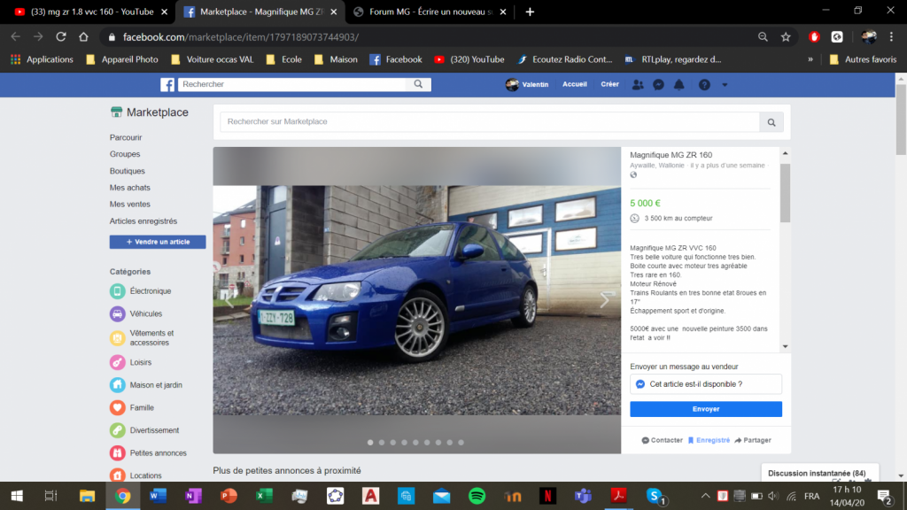This screenshot has width=907, height=510.
Task: Open the Maison bookmark folder
Action: coord(336,59)
